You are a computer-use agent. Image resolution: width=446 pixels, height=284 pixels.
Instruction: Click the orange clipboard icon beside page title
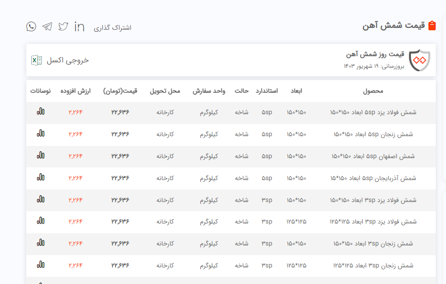click(x=432, y=26)
